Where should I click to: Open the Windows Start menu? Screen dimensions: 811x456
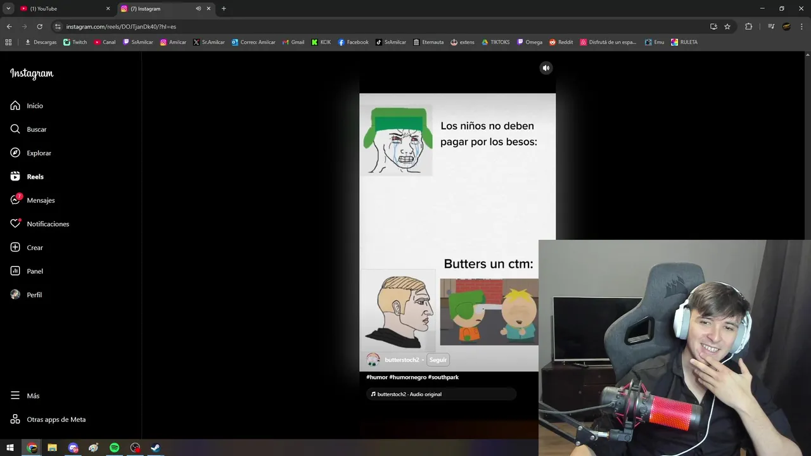(x=10, y=448)
